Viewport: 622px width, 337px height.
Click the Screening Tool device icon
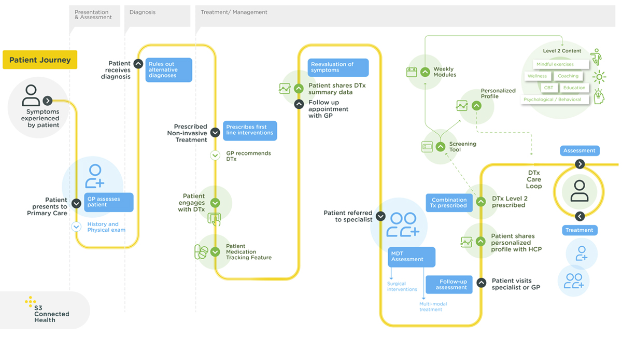coord(427,147)
